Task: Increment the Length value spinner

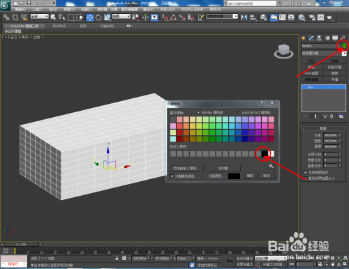Action: pyautogui.click(x=340, y=134)
